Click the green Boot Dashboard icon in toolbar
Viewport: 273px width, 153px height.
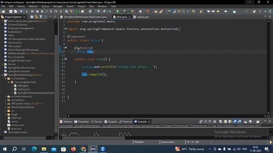(77, 11)
